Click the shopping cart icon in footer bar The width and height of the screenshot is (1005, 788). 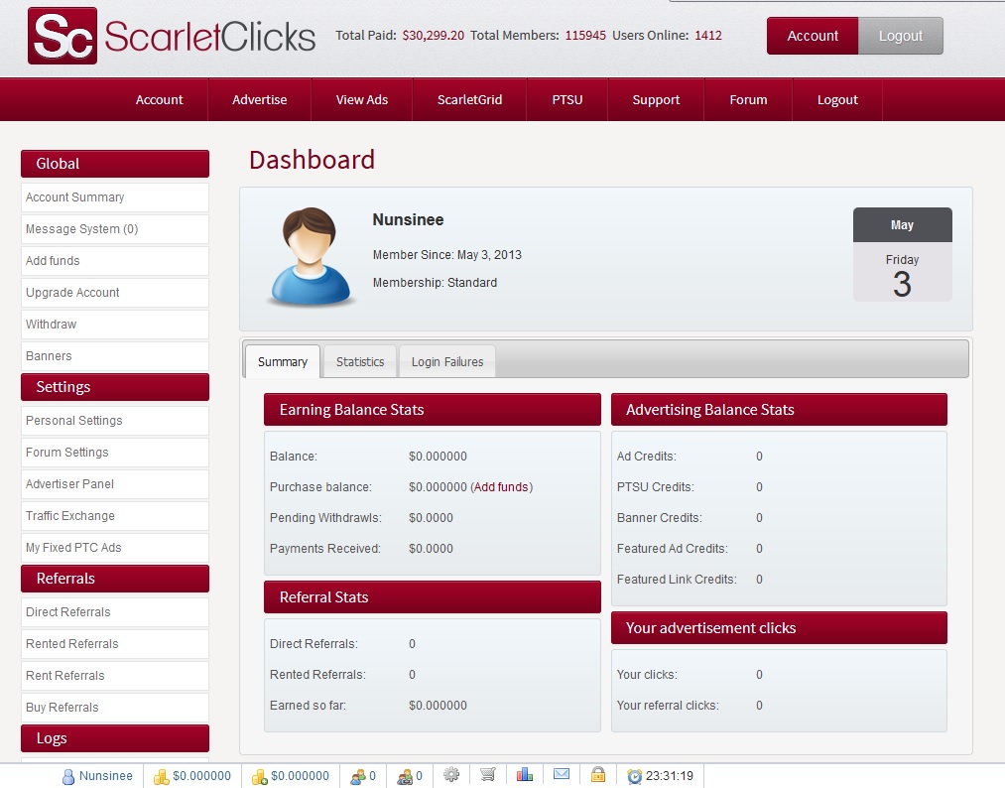[488, 774]
